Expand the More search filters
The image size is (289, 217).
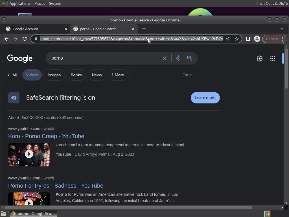(x=118, y=75)
